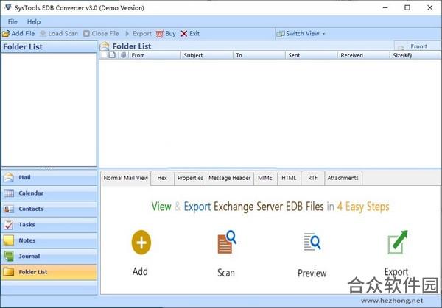The width and height of the screenshot is (442, 308).
Task: Click the Load Scan toolbar button
Action: (x=59, y=34)
